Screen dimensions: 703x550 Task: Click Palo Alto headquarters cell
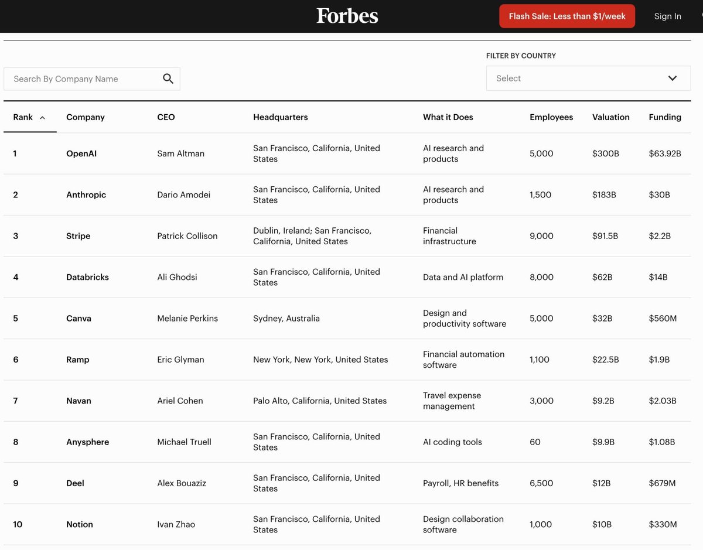tap(320, 401)
